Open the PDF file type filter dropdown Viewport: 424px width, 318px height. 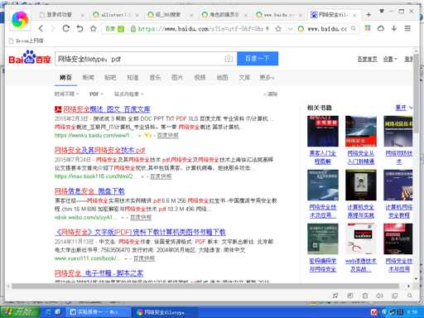(x=96, y=94)
